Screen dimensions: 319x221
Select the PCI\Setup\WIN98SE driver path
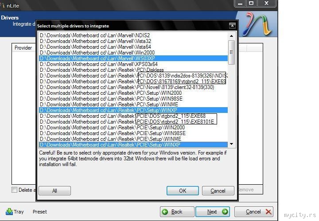click(133, 99)
